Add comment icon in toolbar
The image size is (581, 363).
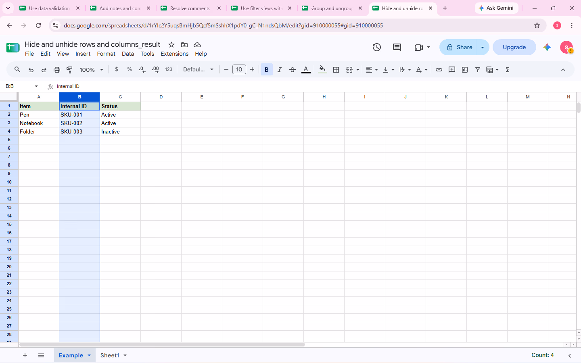coord(452,70)
